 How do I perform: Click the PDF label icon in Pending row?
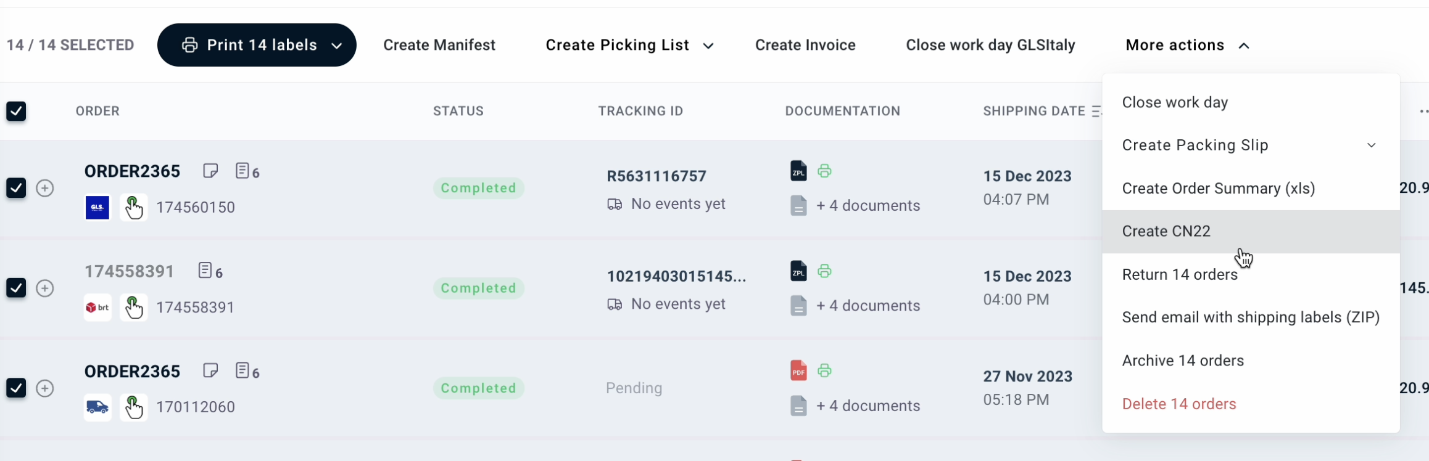tap(798, 370)
